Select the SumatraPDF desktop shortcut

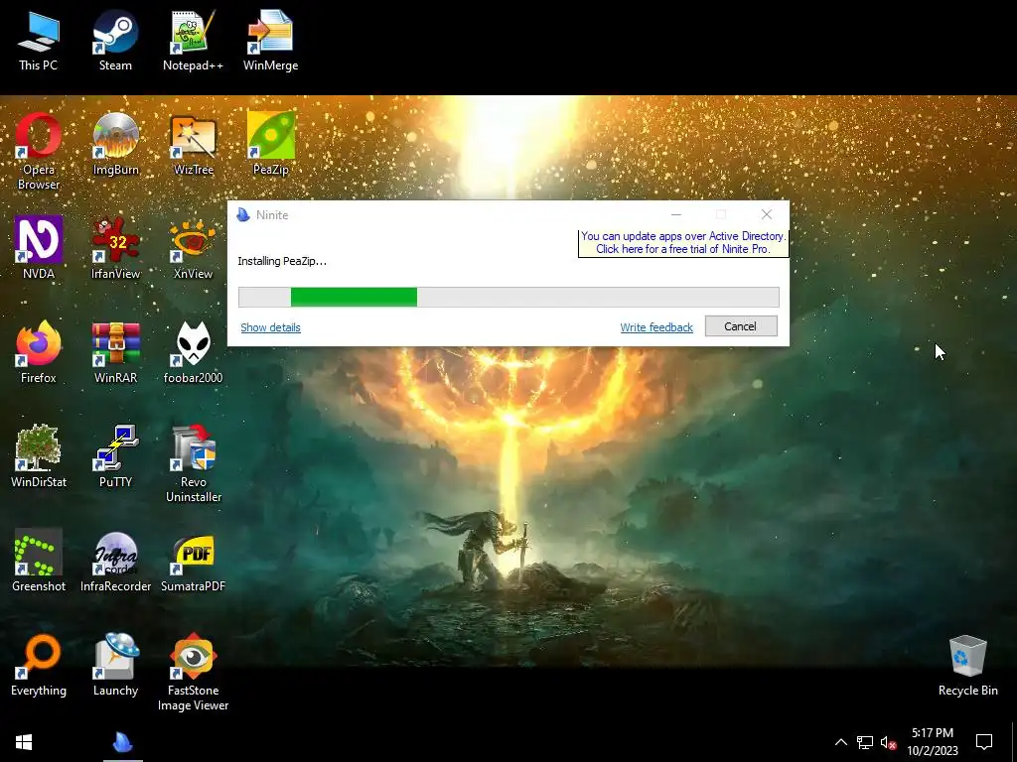pyautogui.click(x=193, y=562)
